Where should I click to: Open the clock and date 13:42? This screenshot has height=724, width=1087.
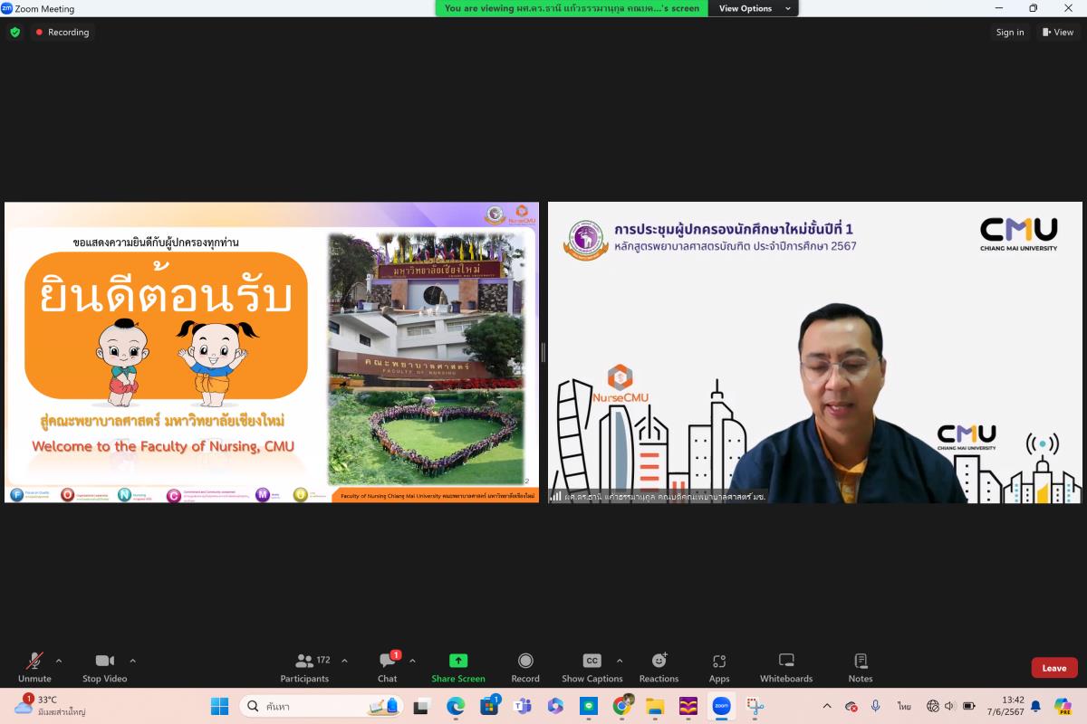[1006, 706]
